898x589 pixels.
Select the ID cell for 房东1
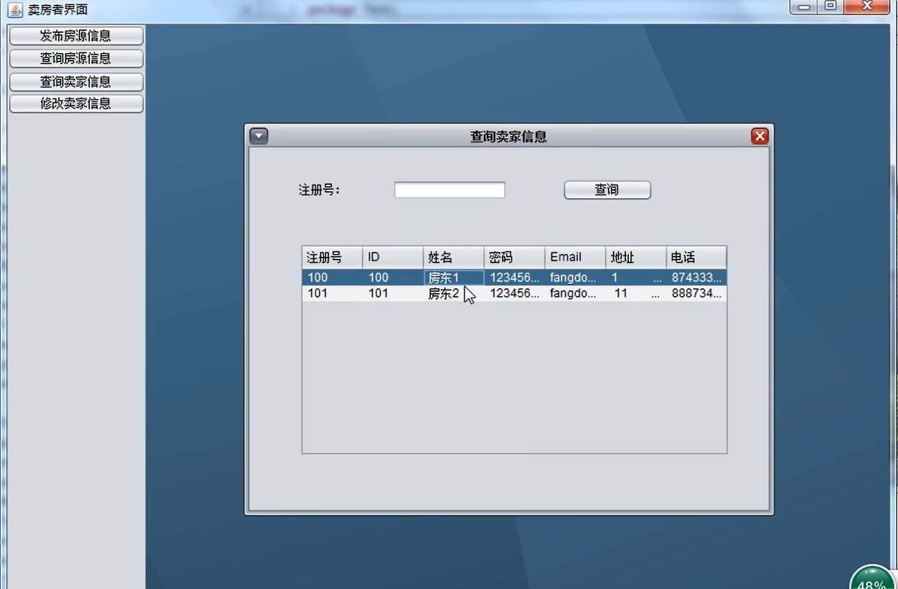tap(393, 278)
